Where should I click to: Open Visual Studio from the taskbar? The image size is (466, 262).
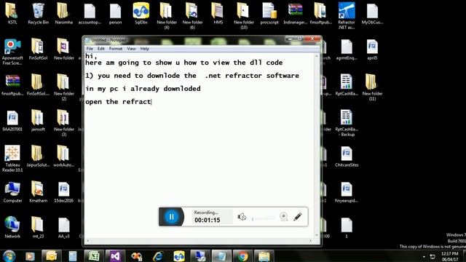[x=115, y=255]
